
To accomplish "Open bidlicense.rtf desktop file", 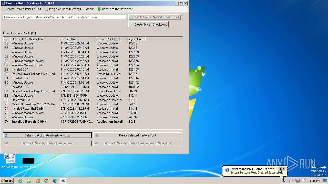I will point(9,161).
